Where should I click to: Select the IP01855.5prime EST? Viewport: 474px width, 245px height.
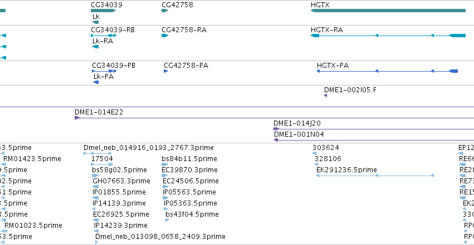[x=119, y=192]
